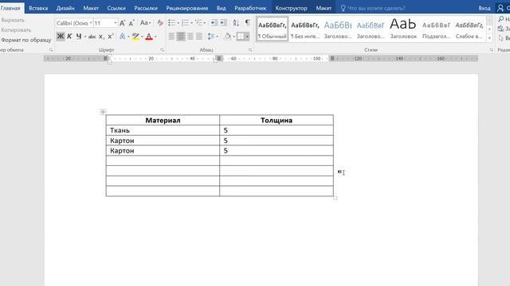The height and width of the screenshot is (286, 510).
Task: Select Без интервала style
Action: click(305, 29)
